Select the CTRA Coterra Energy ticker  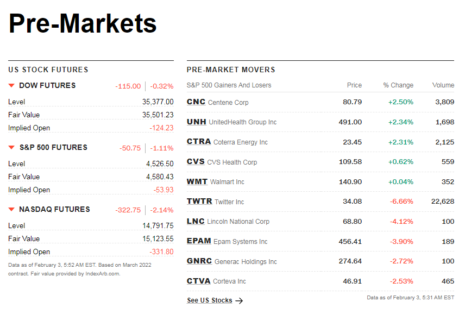(198, 142)
